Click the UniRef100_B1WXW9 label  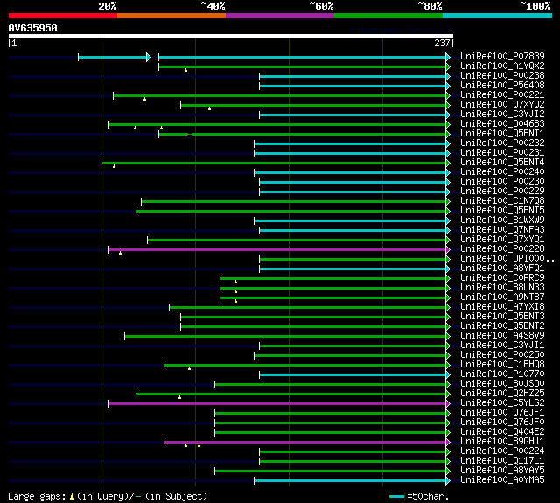(x=502, y=220)
